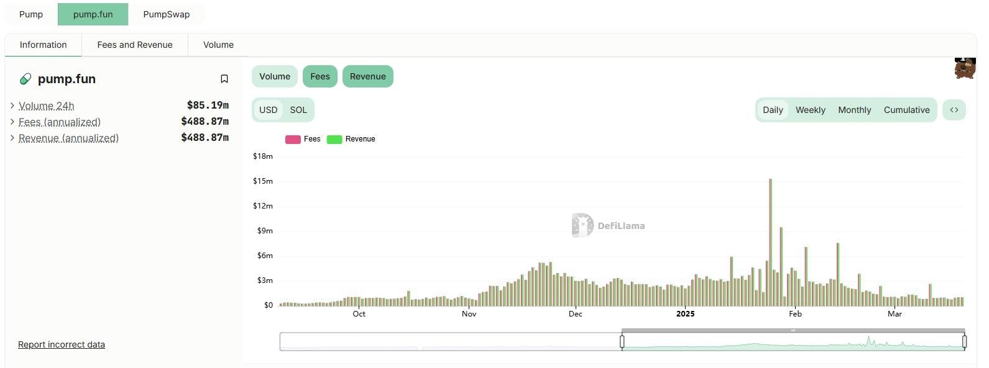
Task: Click the $488.87m value beside Revenue (annualized)
Action: pos(205,138)
